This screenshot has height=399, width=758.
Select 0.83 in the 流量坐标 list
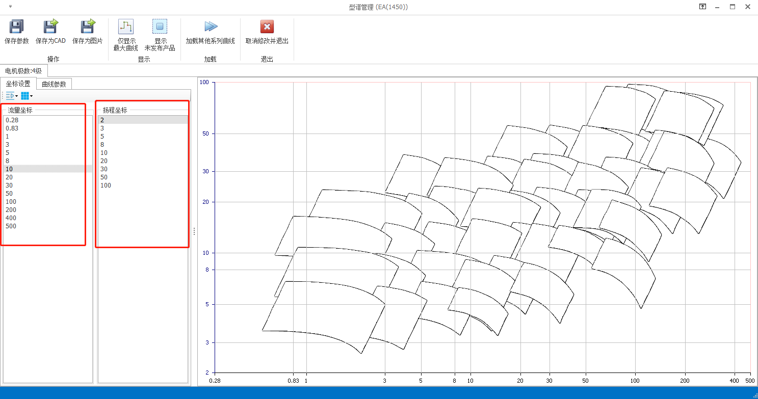pyautogui.click(x=48, y=128)
